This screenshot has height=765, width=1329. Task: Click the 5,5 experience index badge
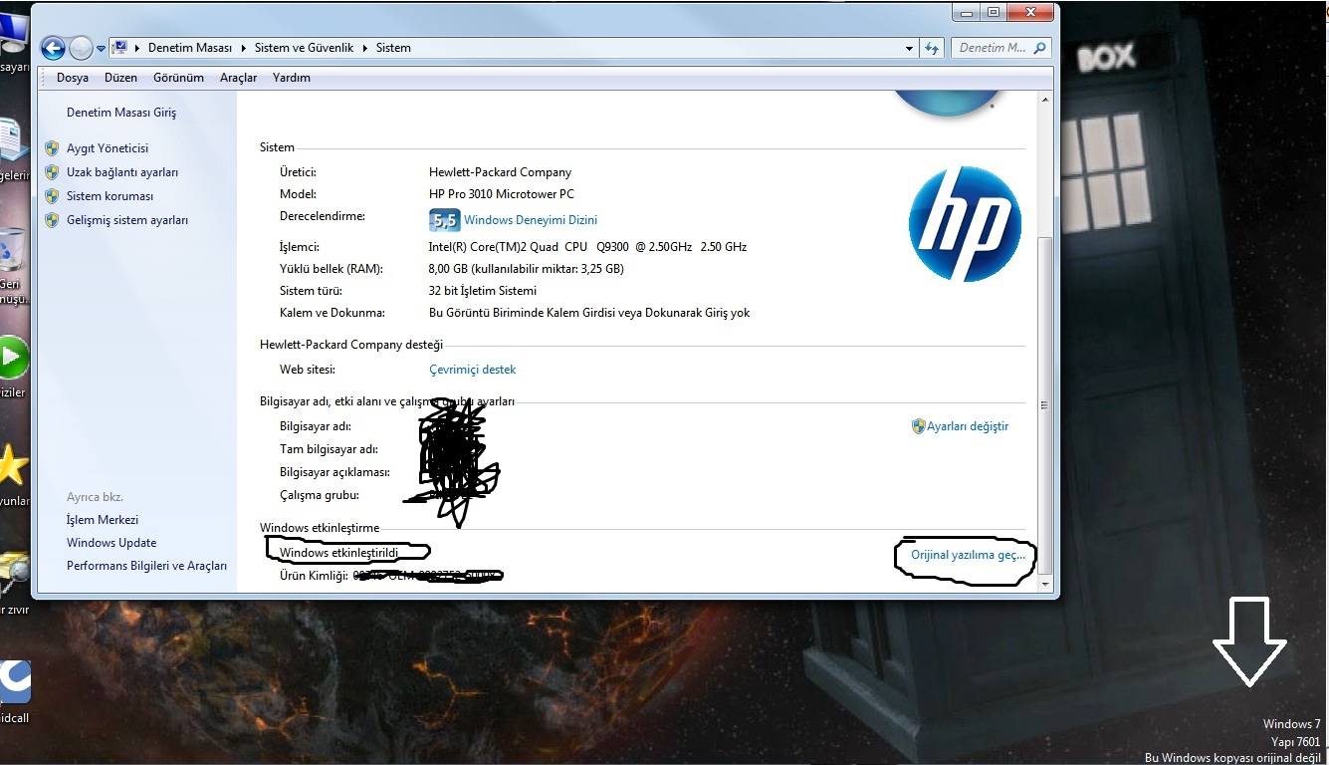point(444,220)
